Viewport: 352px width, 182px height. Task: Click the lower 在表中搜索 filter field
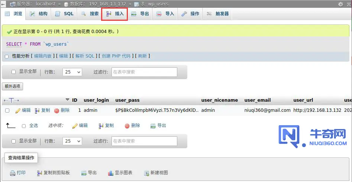click(x=144, y=141)
